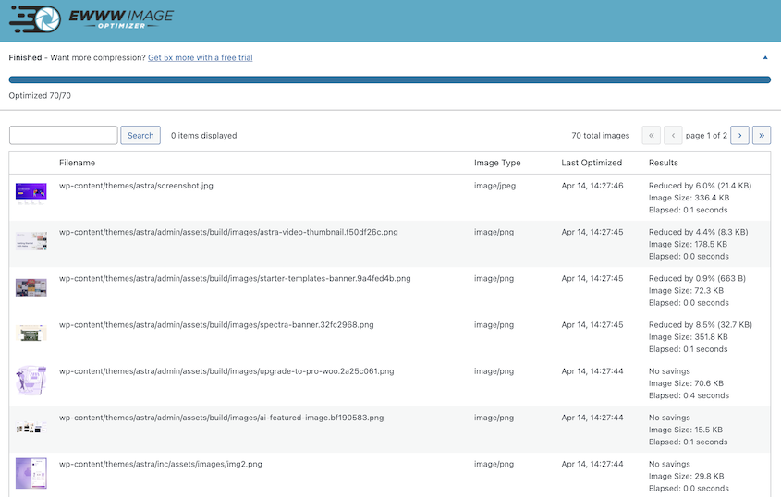The height and width of the screenshot is (497, 781).
Task: Click the optimization progress bar
Action: coord(389,79)
